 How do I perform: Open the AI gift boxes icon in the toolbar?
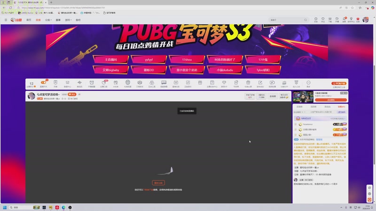[116, 83]
